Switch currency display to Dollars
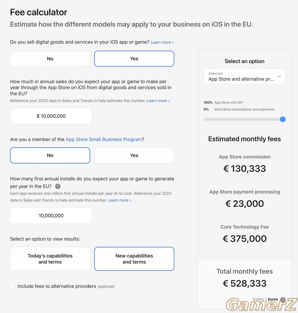Image resolution: width=298 pixels, height=313 pixels. point(258,299)
